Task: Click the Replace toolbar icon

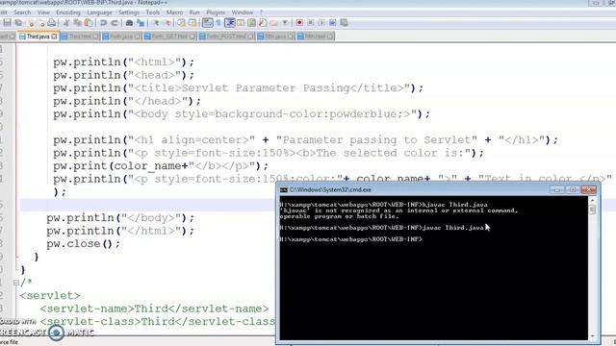Action: pos(141,23)
